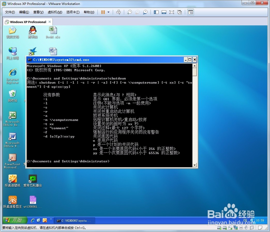The image size is (270, 232).
Task: Open the 编辑(E) menu
Action: coord(24,12)
